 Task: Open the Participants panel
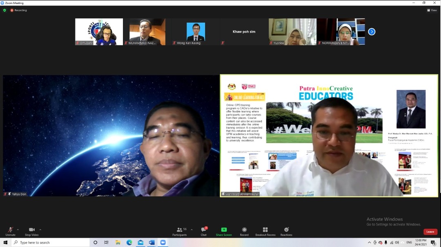pos(179,231)
